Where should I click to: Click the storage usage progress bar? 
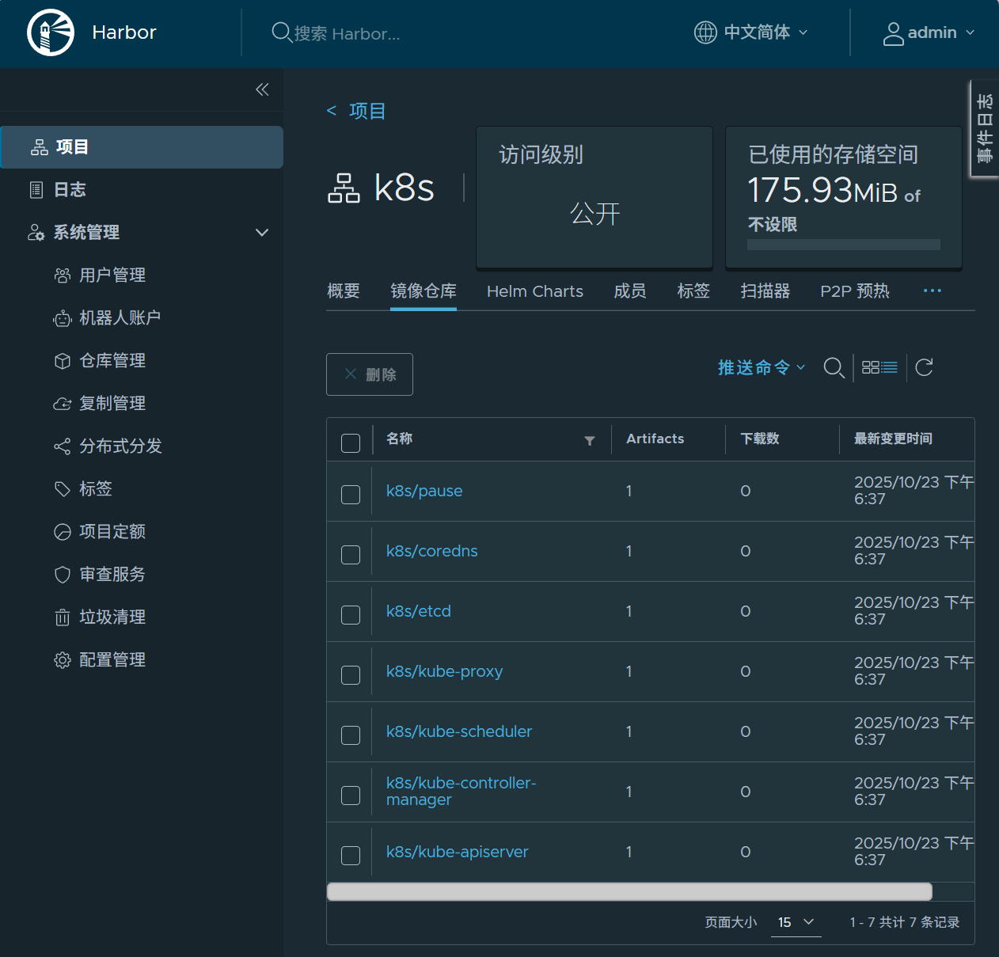[x=844, y=245]
